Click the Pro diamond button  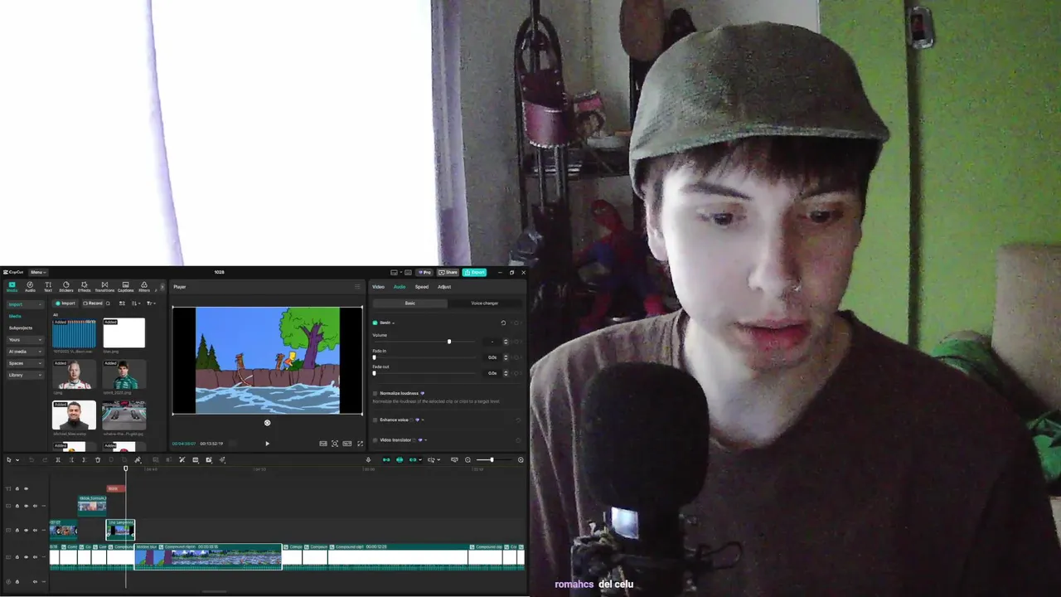[424, 272]
